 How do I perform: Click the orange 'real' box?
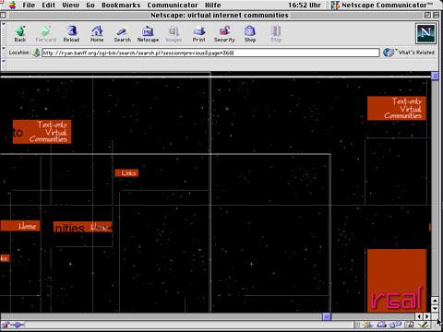397,281
